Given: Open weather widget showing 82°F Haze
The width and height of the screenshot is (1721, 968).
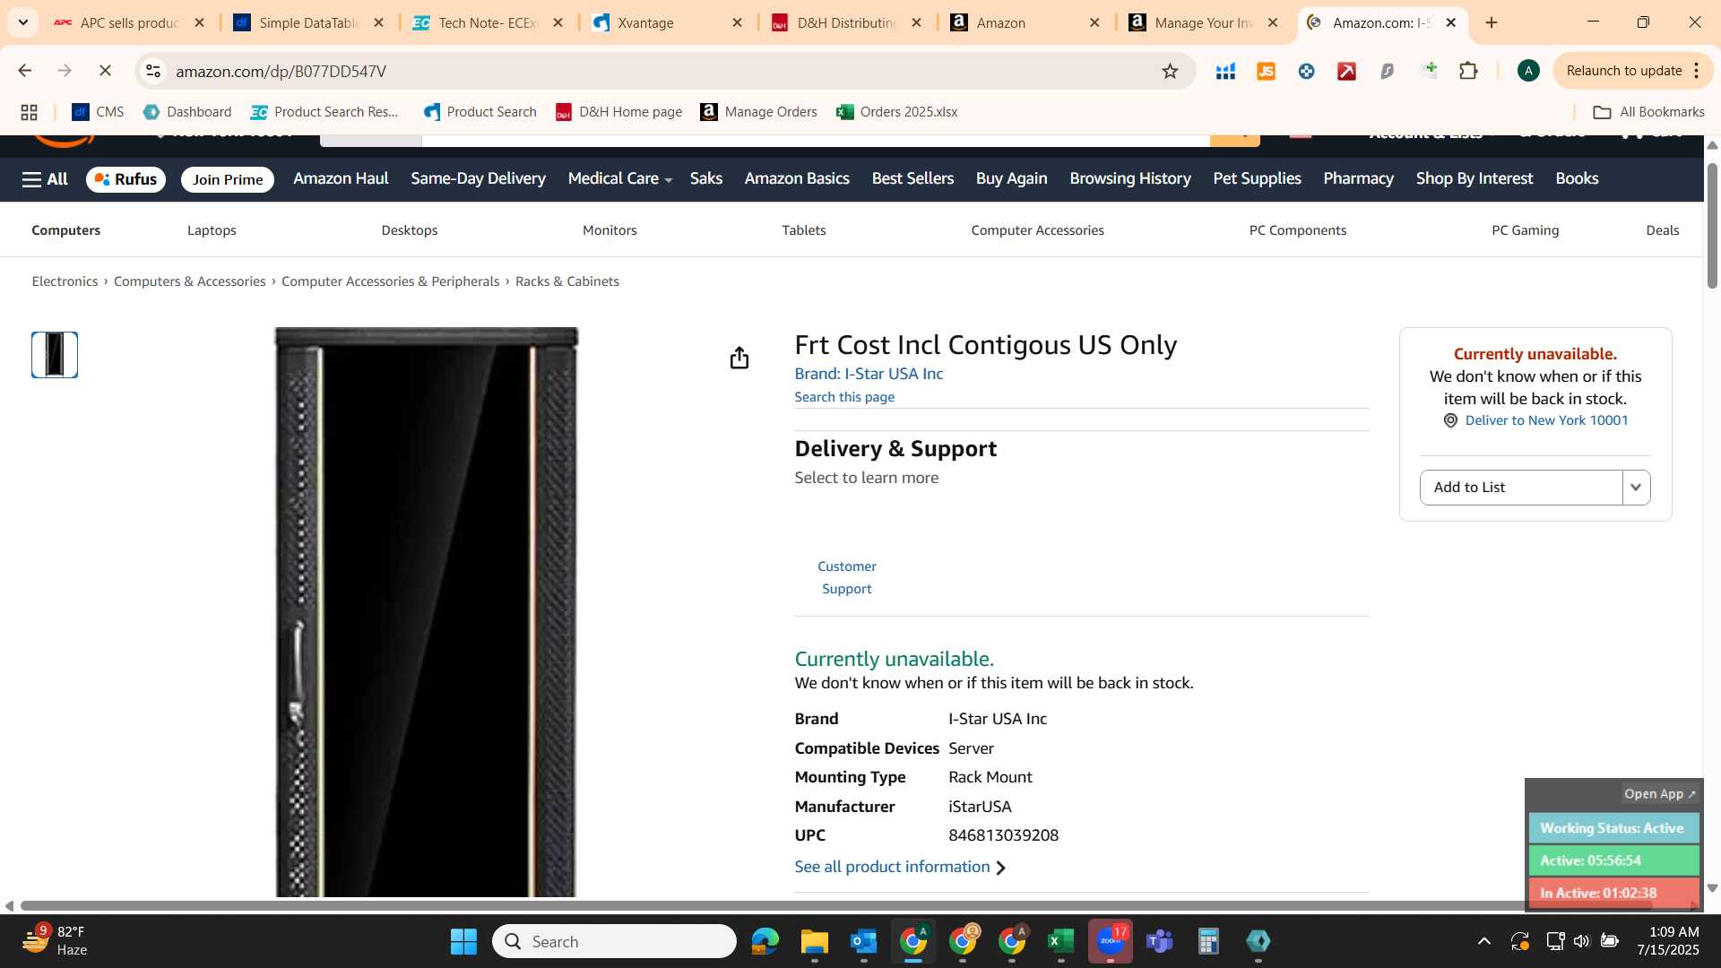Looking at the screenshot, I should tap(56, 941).
